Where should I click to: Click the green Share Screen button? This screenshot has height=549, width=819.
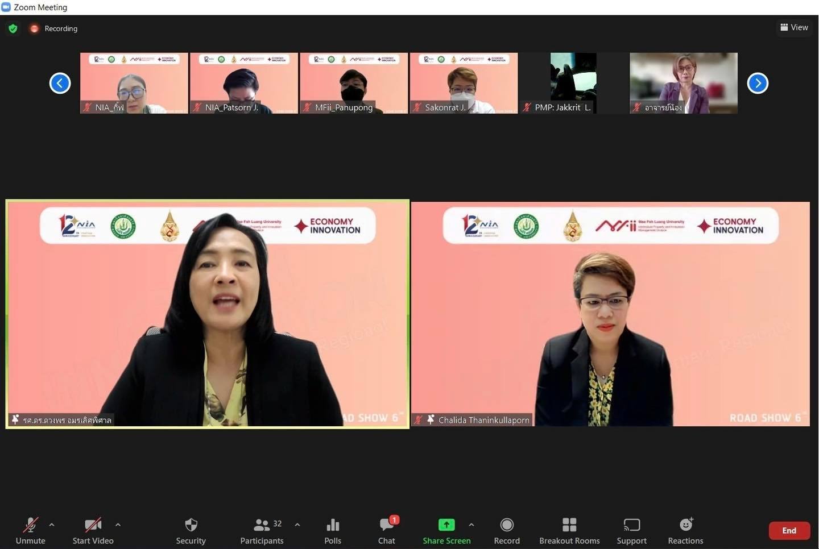point(446,531)
